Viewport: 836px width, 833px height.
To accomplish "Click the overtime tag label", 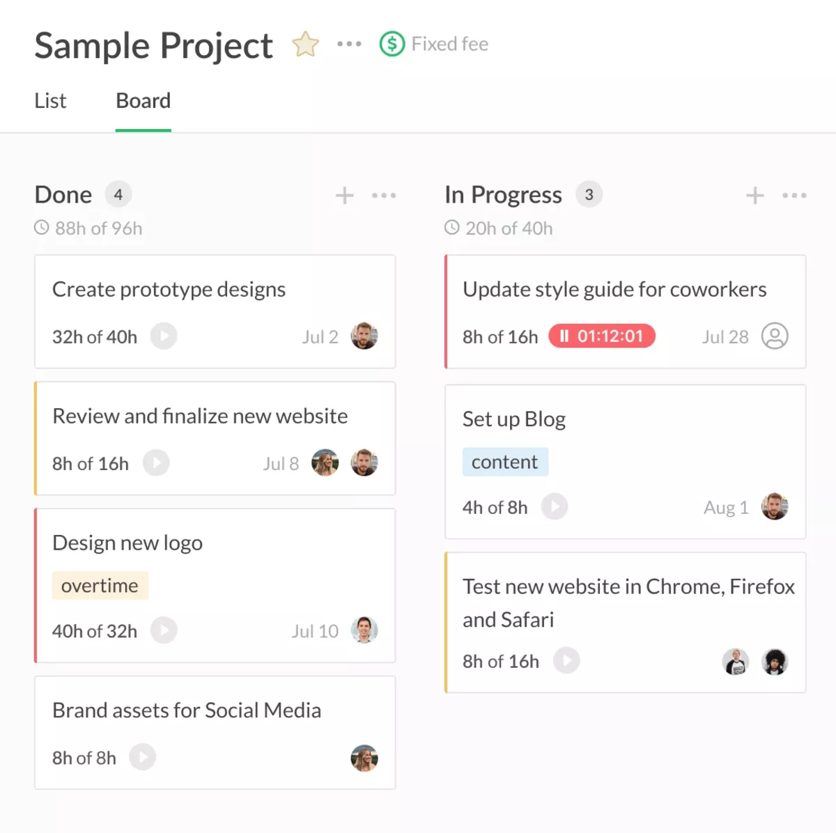I will tap(100, 586).
